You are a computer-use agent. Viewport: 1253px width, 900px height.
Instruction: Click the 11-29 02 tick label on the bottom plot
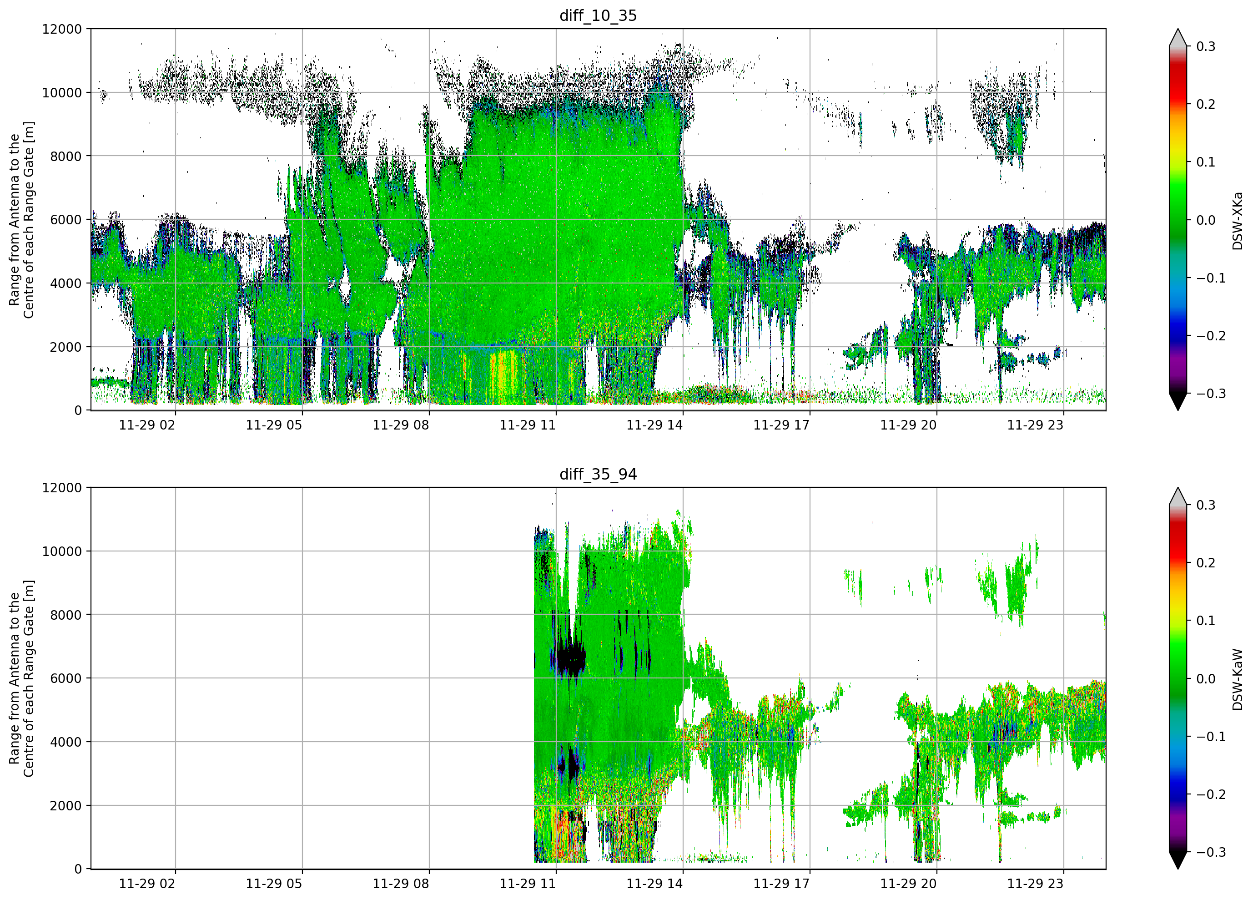tap(147, 884)
